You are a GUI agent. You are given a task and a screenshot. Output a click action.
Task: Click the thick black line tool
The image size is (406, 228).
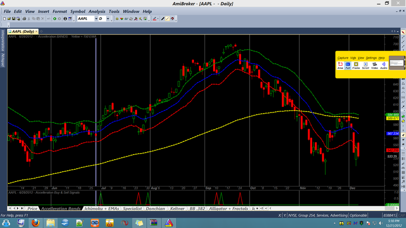point(163,19)
